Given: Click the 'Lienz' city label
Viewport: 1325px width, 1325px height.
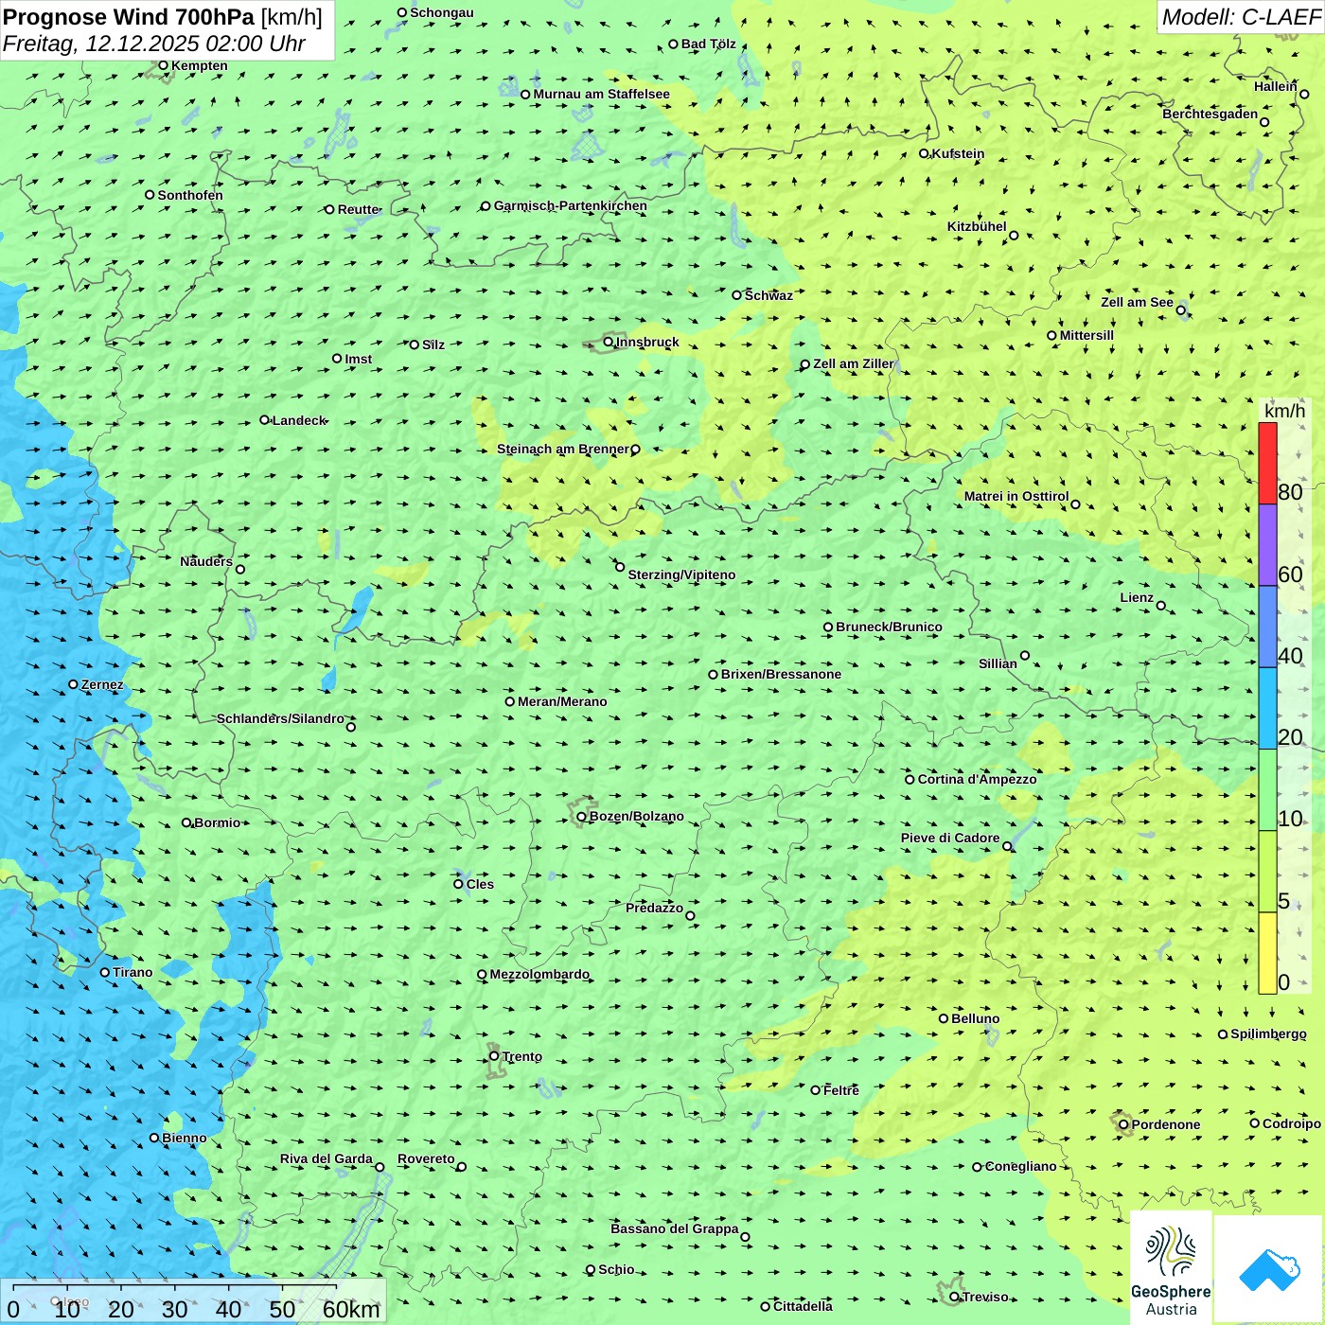Looking at the screenshot, I should pyautogui.click(x=1137, y=597).
